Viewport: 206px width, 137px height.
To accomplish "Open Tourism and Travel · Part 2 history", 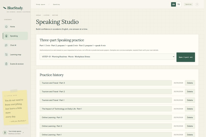I will click(x=106, y=92).
